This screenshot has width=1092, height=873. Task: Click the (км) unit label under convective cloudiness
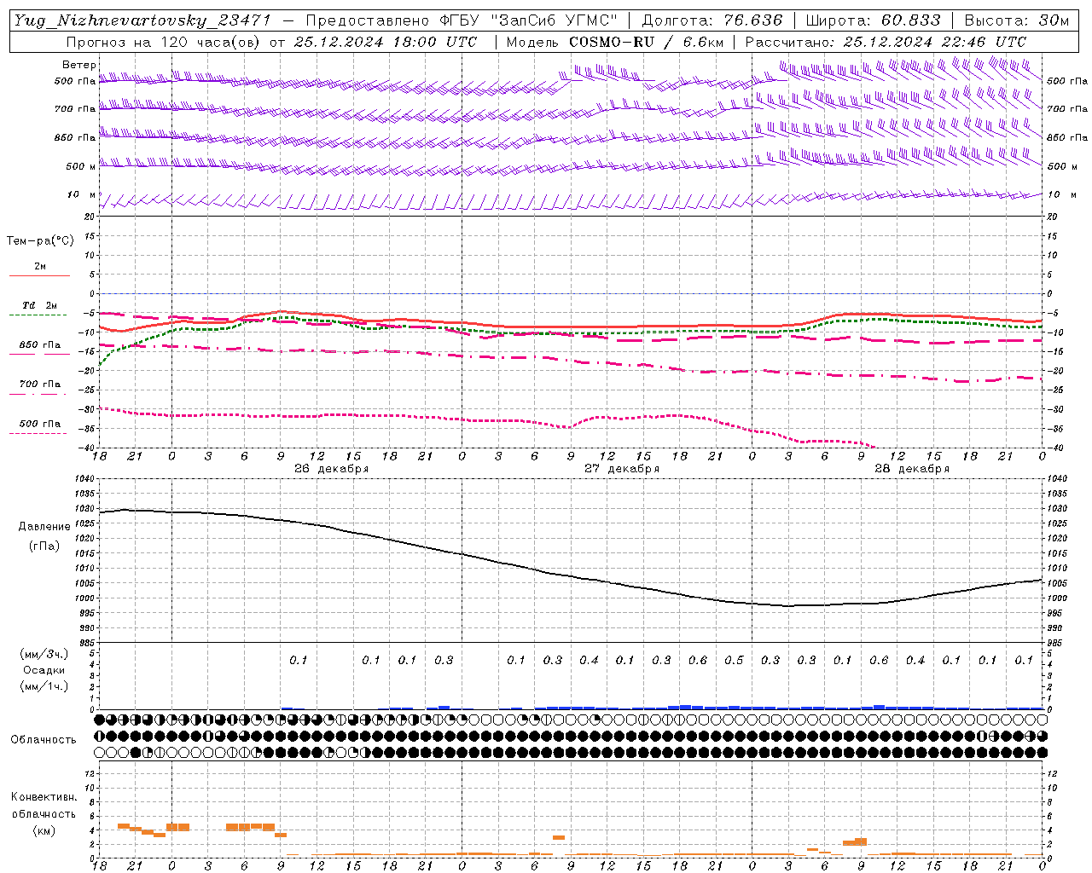44,831
